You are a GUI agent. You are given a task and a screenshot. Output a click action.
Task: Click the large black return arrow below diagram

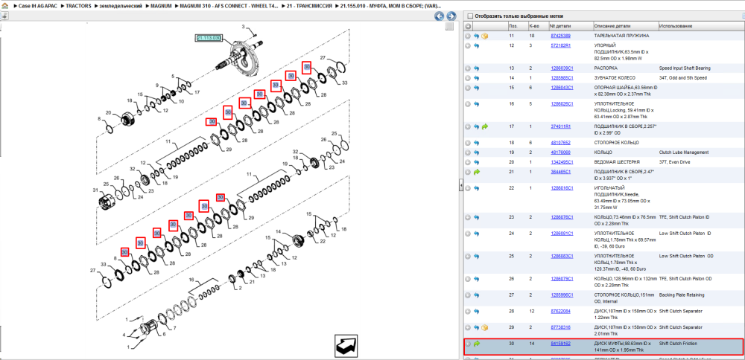[346, 347]
